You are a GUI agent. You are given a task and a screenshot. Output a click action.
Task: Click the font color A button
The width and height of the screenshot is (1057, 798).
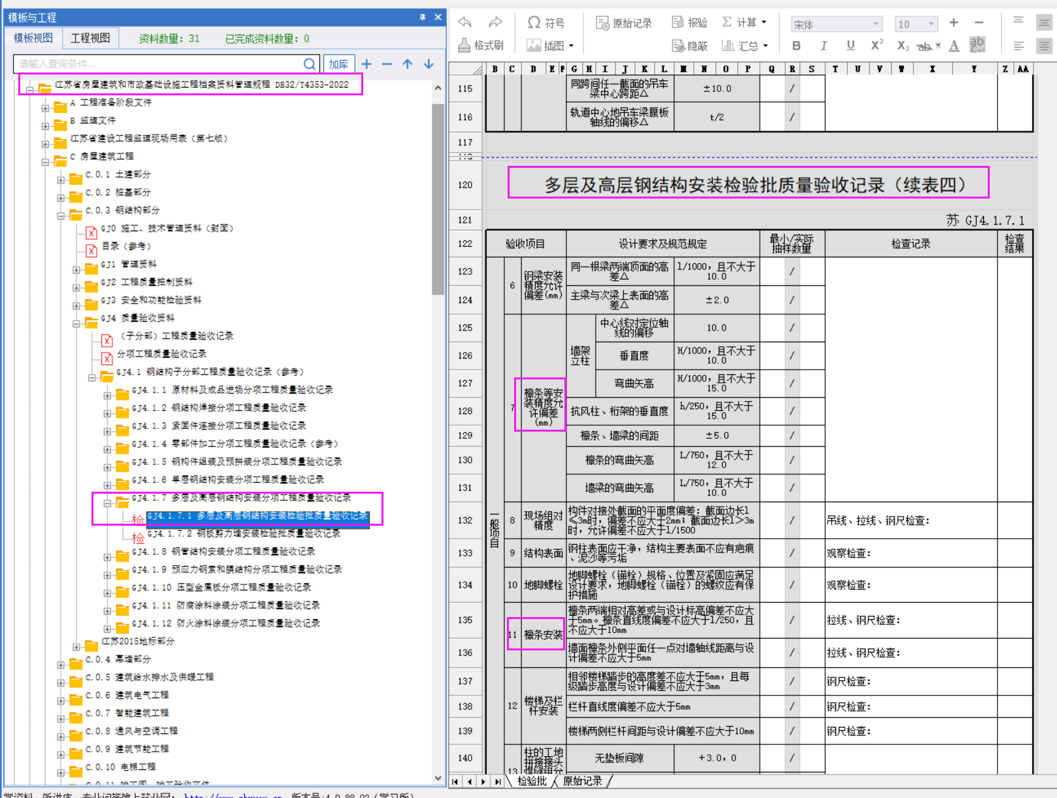click(x=954, y=46)
